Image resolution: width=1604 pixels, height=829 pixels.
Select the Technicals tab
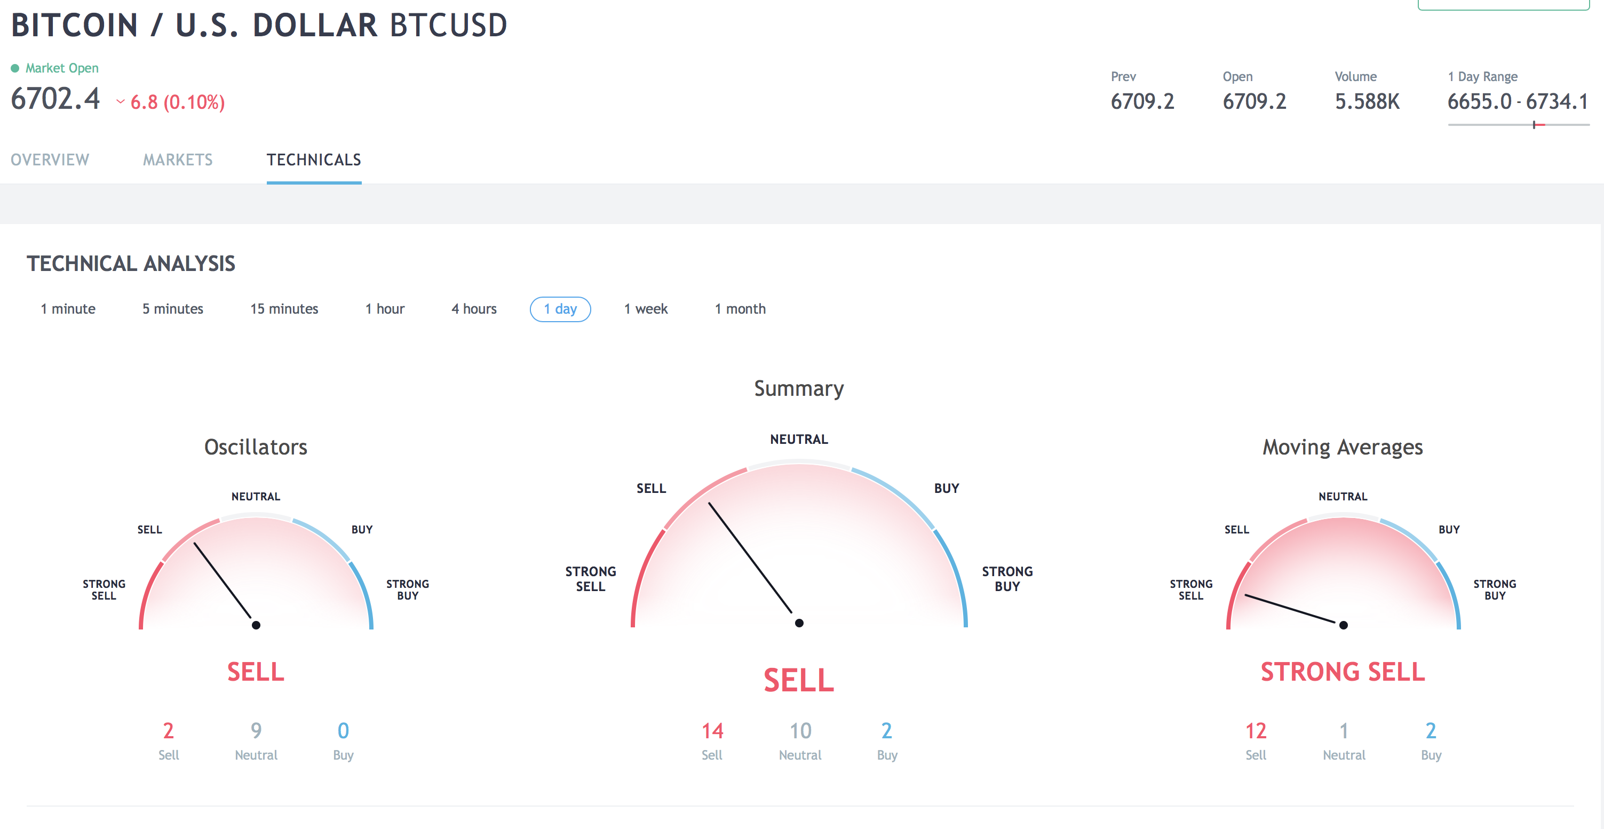pos(314,160)
